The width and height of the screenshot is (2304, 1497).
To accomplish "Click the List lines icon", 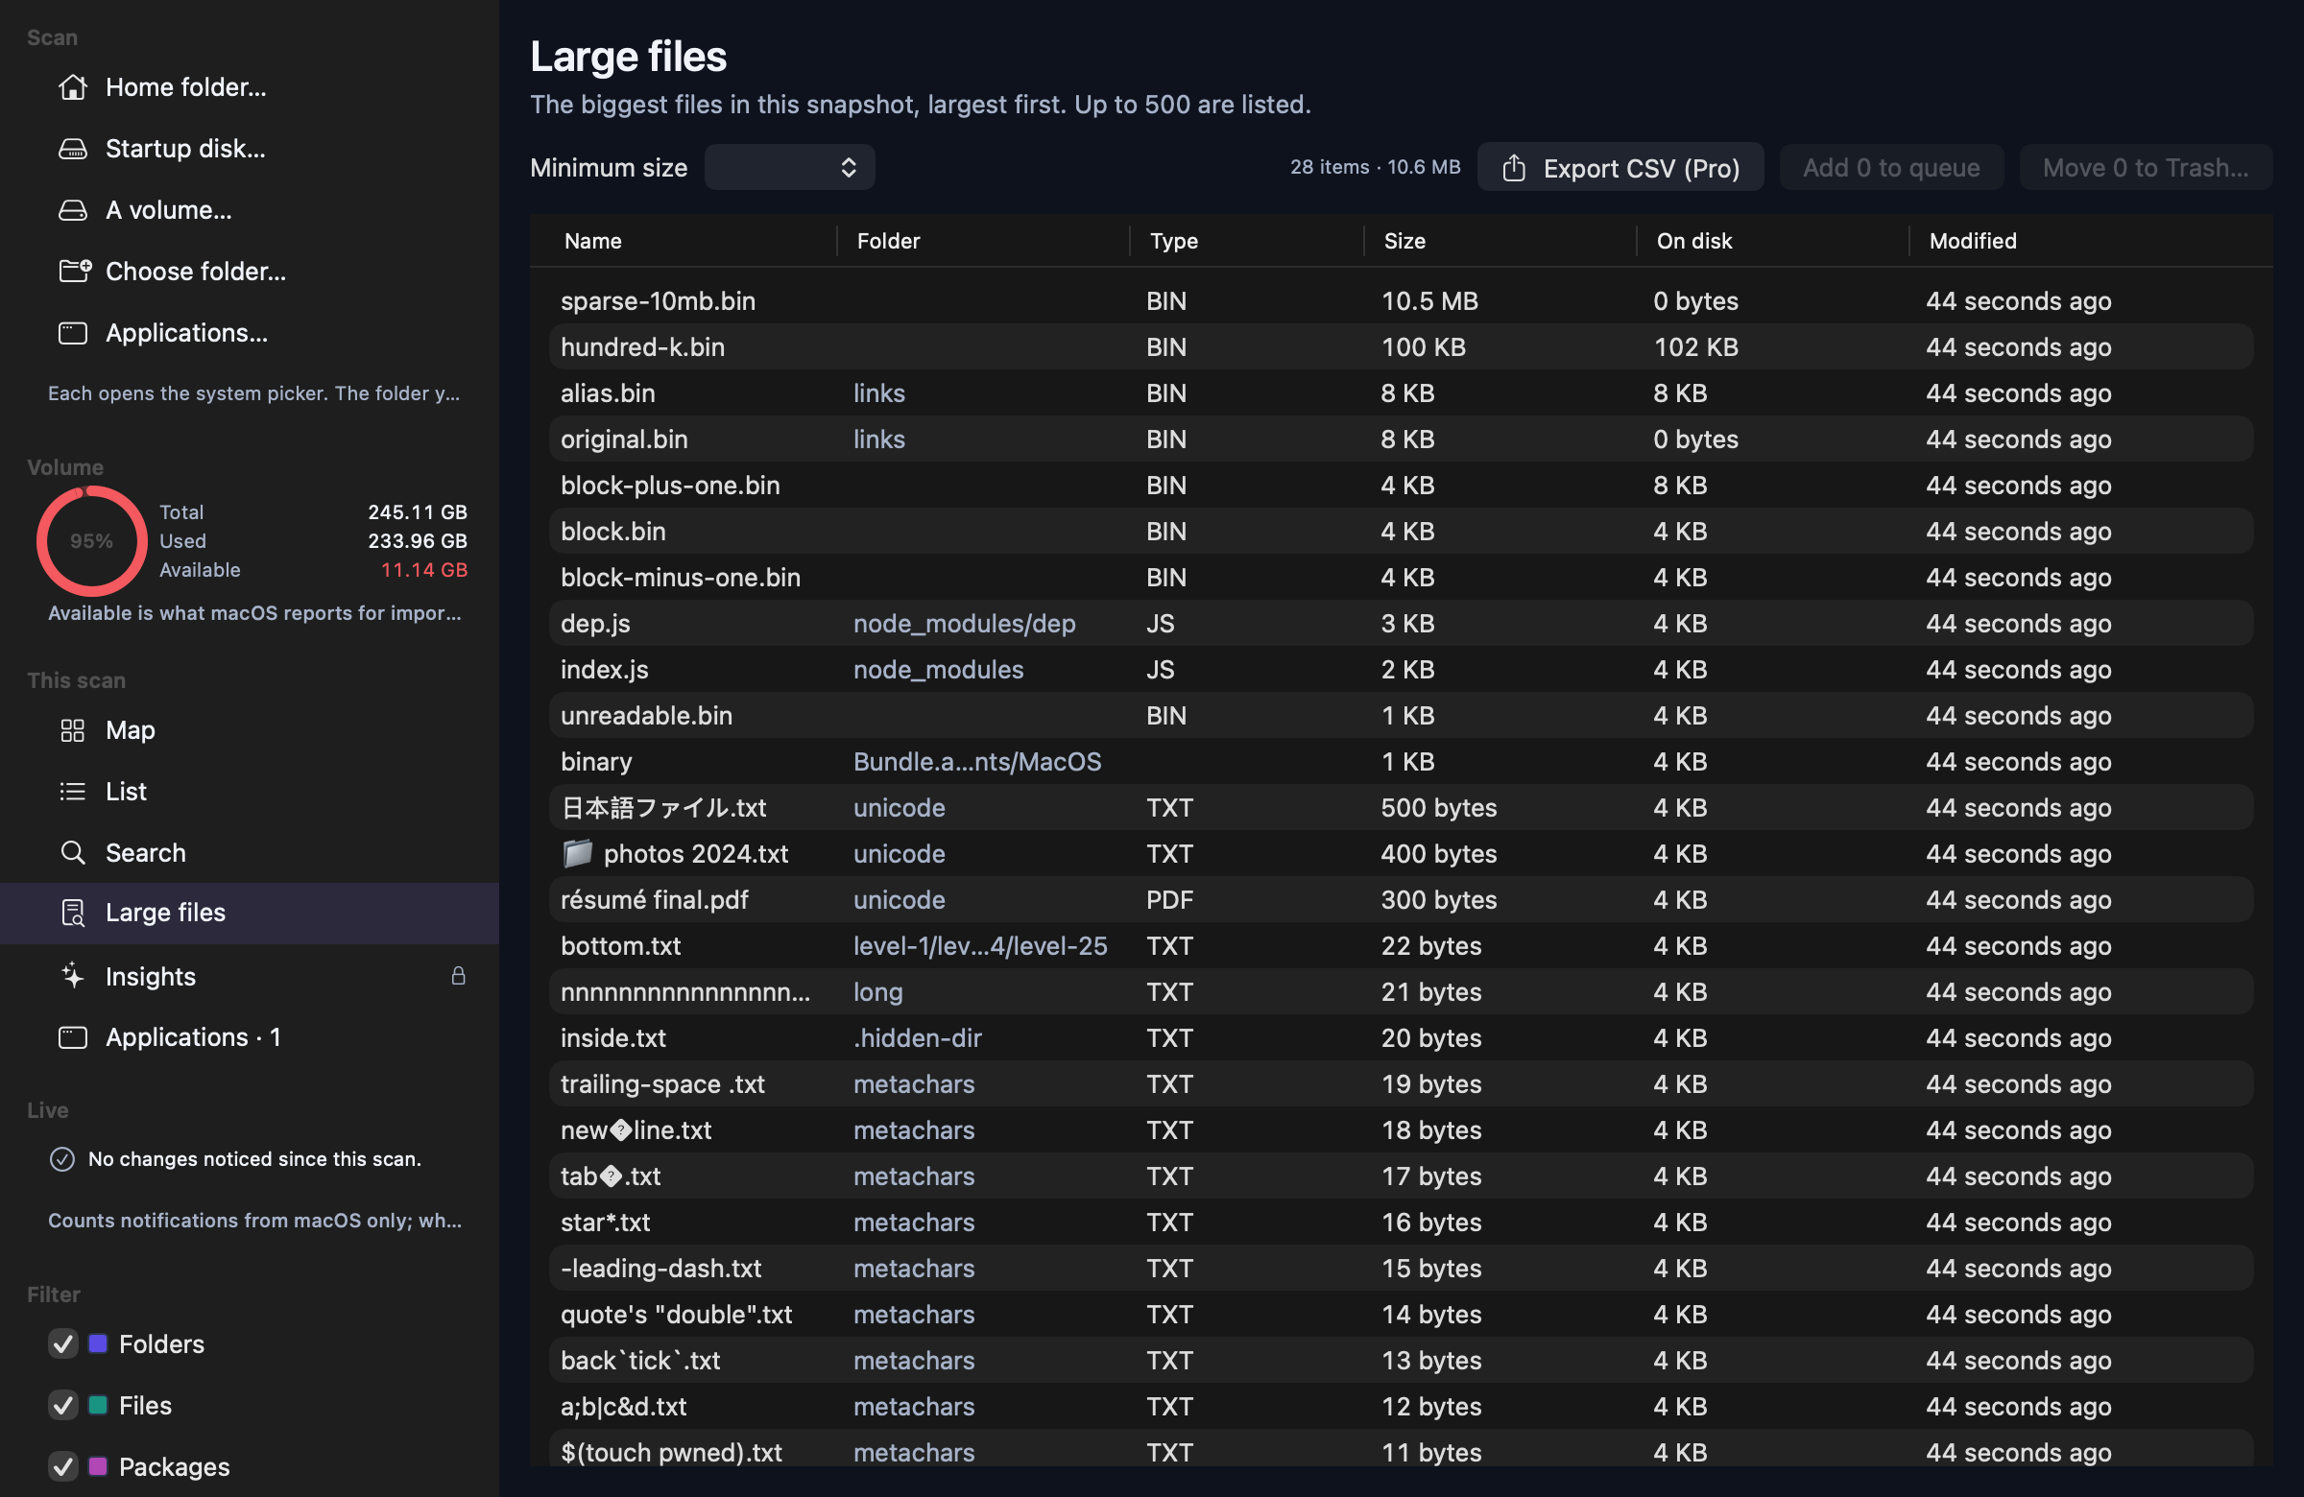I will point(73,792).
